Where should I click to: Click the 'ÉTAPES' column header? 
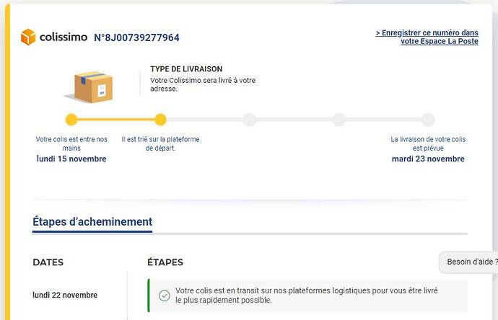click(165, 262)
